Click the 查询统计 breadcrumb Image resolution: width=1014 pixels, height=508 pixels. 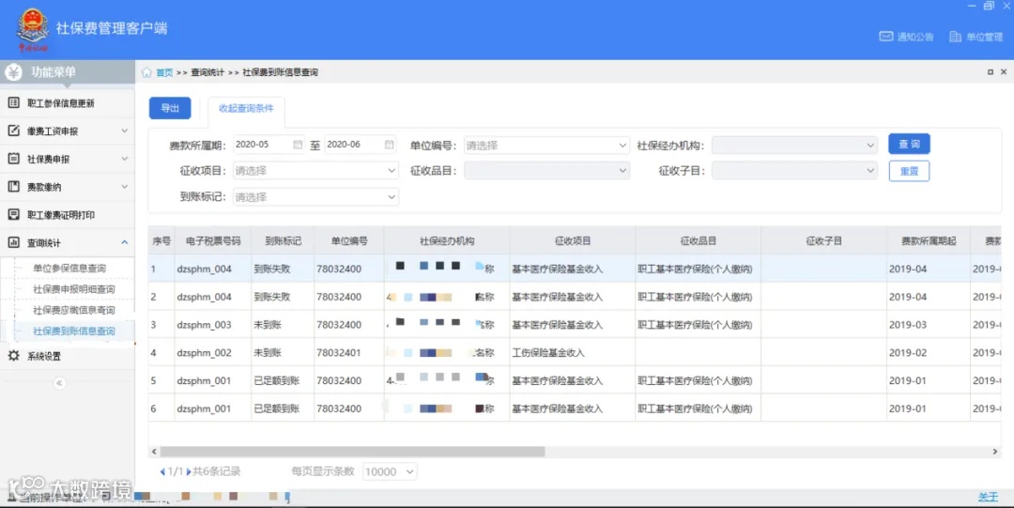(x=207, y=72)
